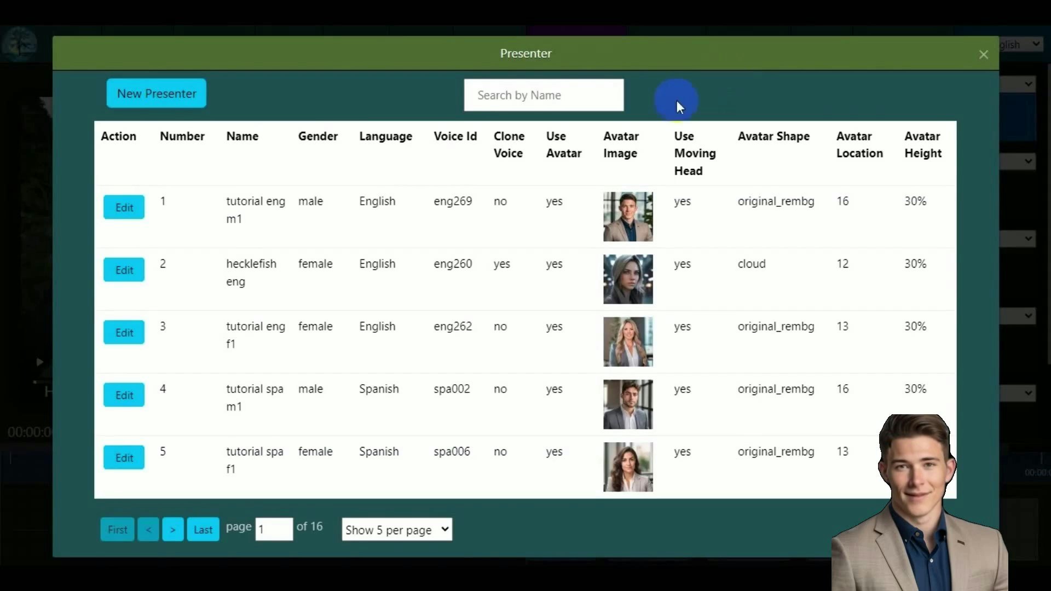Click the page number input field
This screenshot has height=591, width=1051.
pos(274,530)
